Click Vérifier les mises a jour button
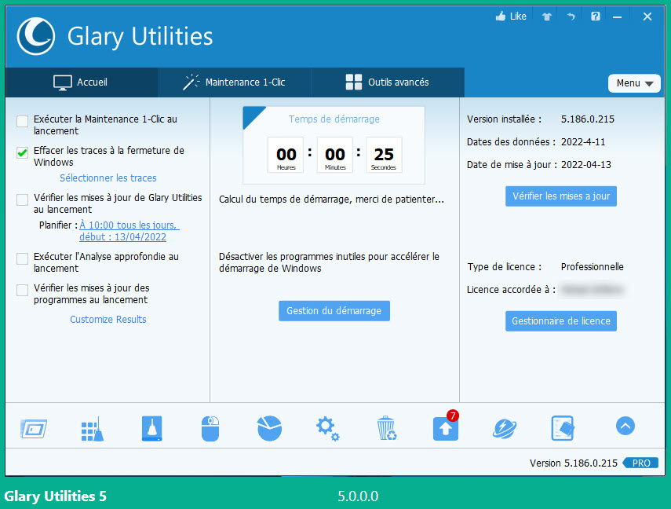Image resolution: width=671 pixels, height=509 pixels. [x=561, y=196]
